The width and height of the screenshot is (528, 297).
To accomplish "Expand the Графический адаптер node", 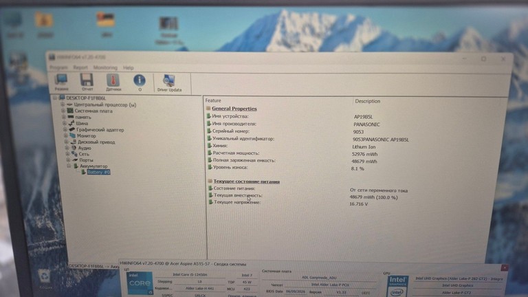I will tap(65, 130).
